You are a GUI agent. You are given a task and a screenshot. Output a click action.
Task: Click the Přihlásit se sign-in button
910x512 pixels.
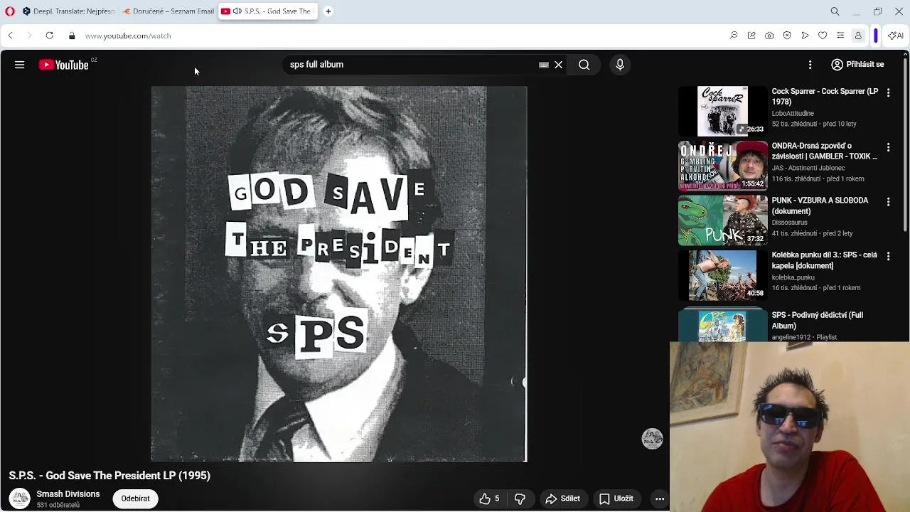coord(858,65)
